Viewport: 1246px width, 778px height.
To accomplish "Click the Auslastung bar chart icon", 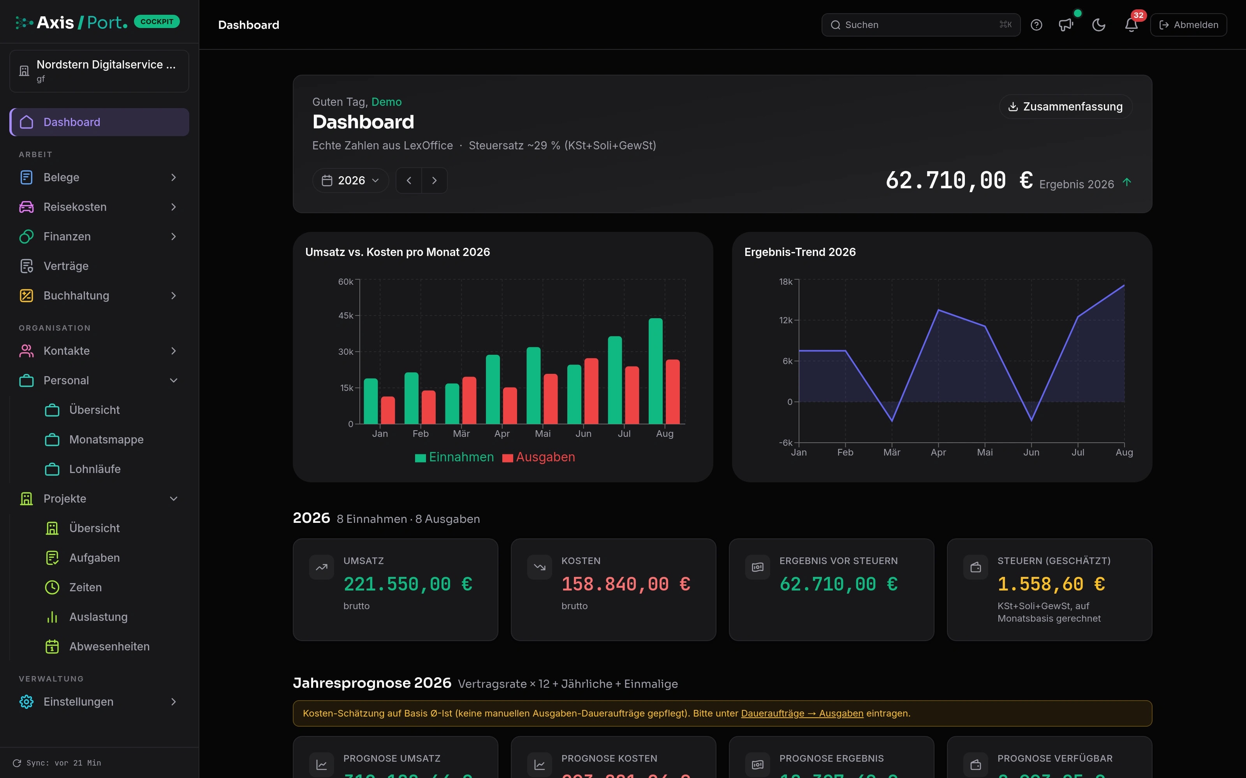I will tap(52, 617).
